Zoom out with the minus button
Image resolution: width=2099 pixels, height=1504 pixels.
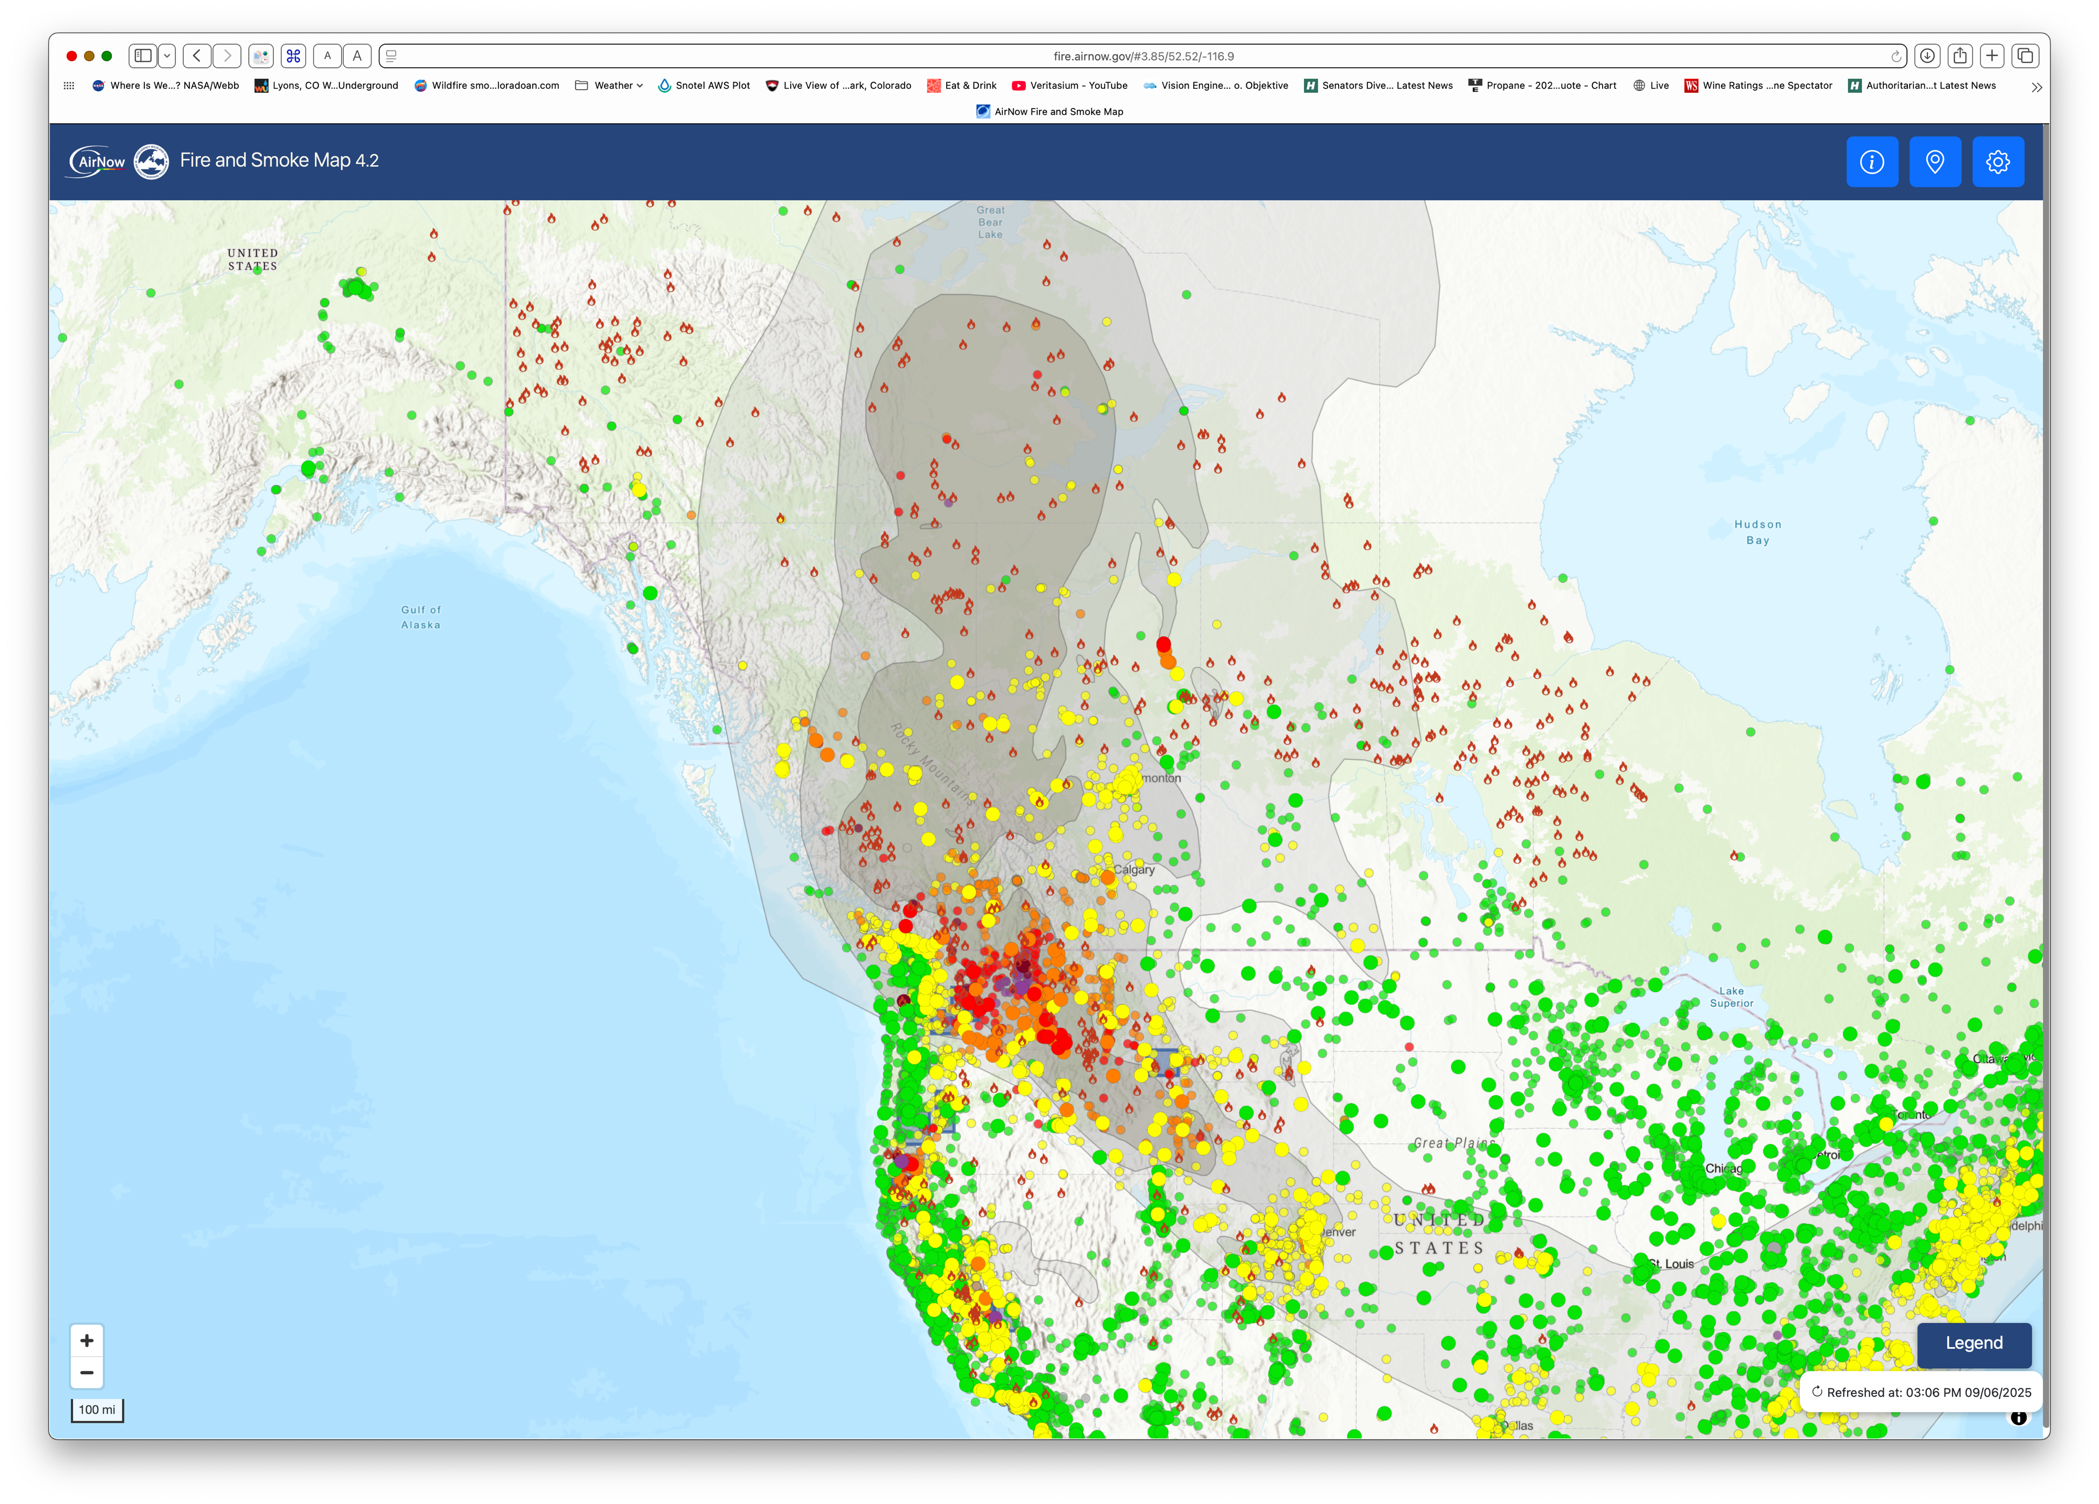[87, 1373]
